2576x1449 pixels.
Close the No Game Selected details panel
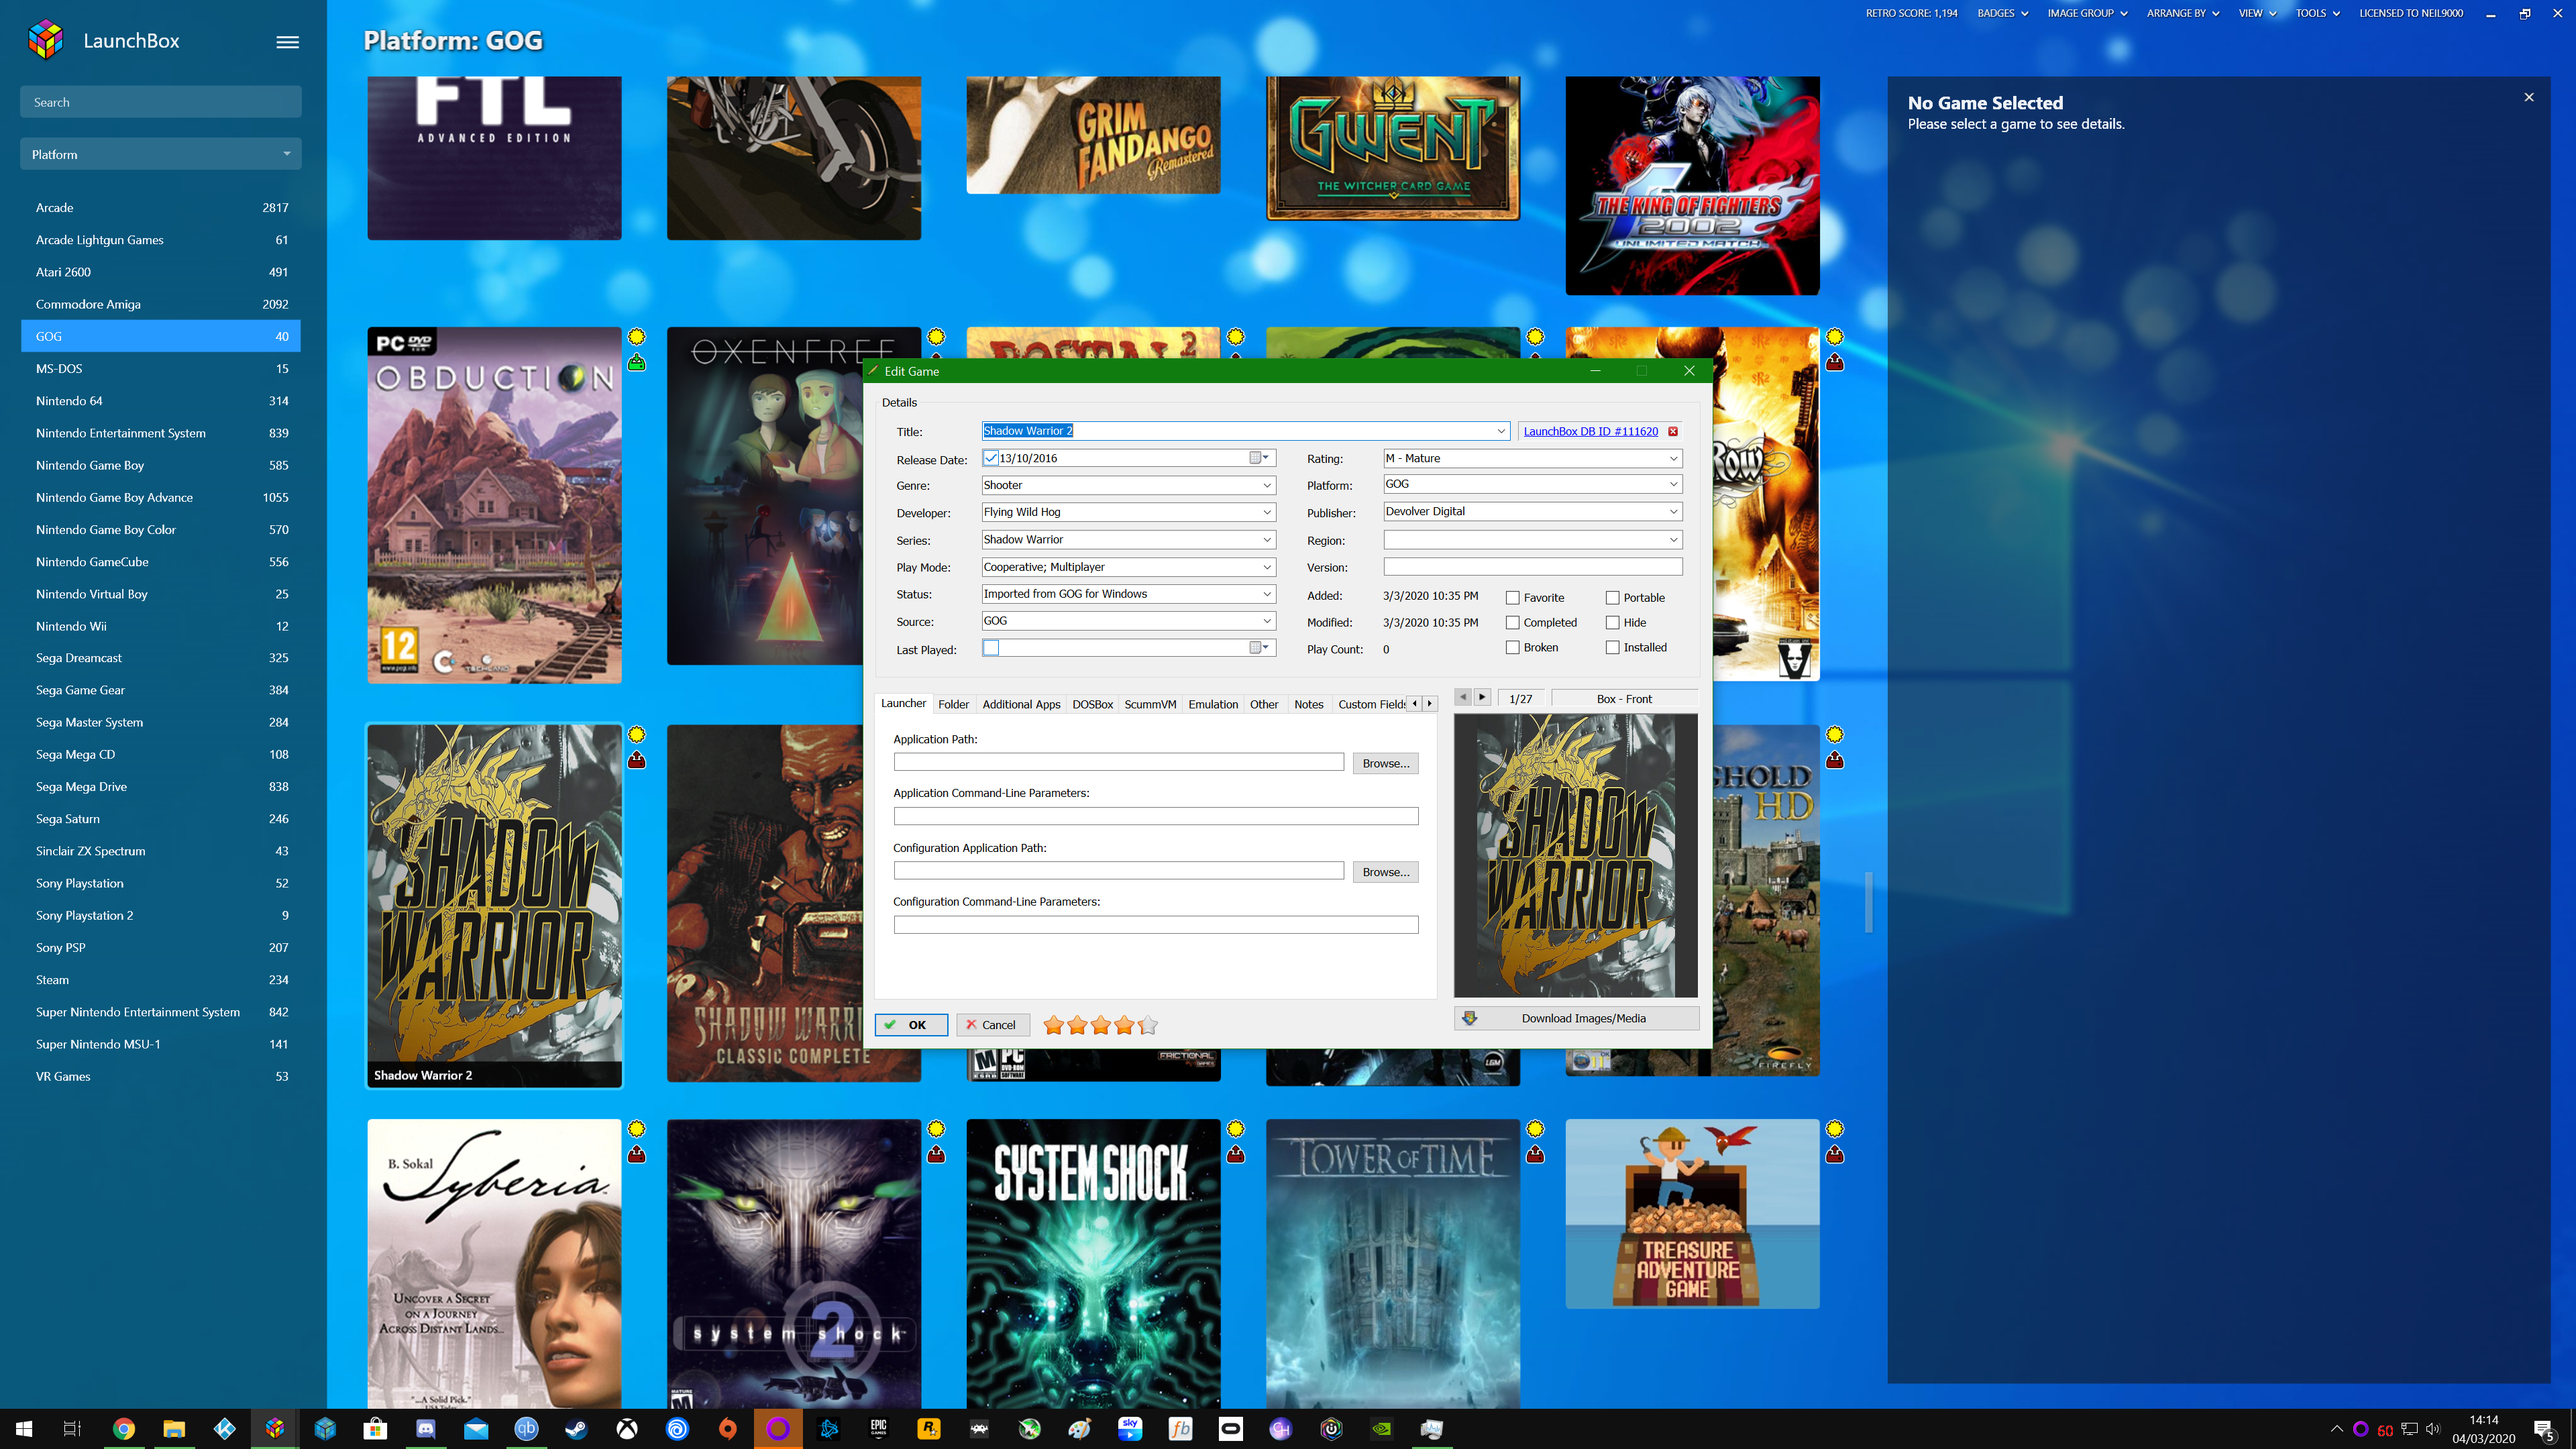click(2529, 97)
